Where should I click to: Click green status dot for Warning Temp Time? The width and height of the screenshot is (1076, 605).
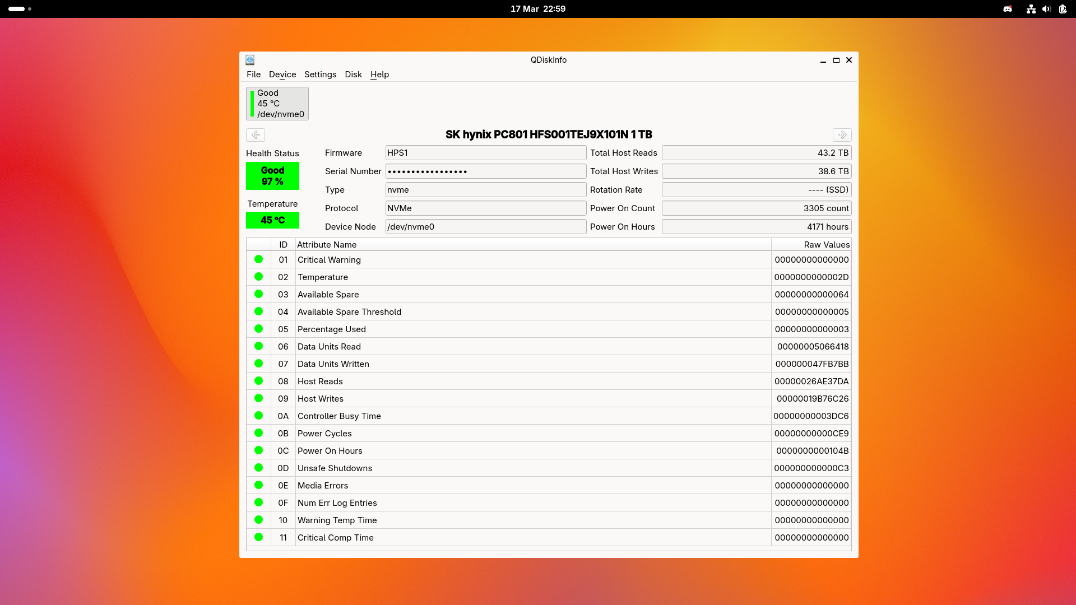point(258,520)
